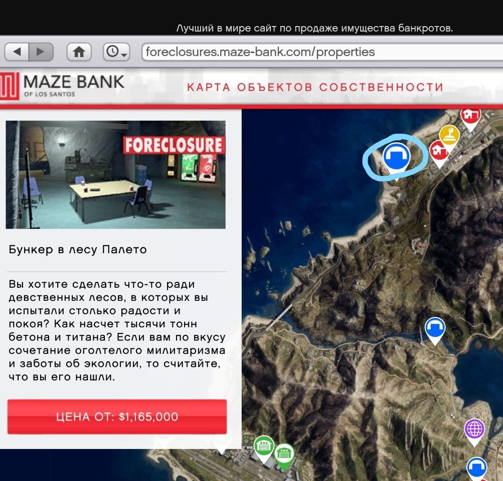Select the purple globe map marker
Screen dimensions: 503x481
point(474,432)
